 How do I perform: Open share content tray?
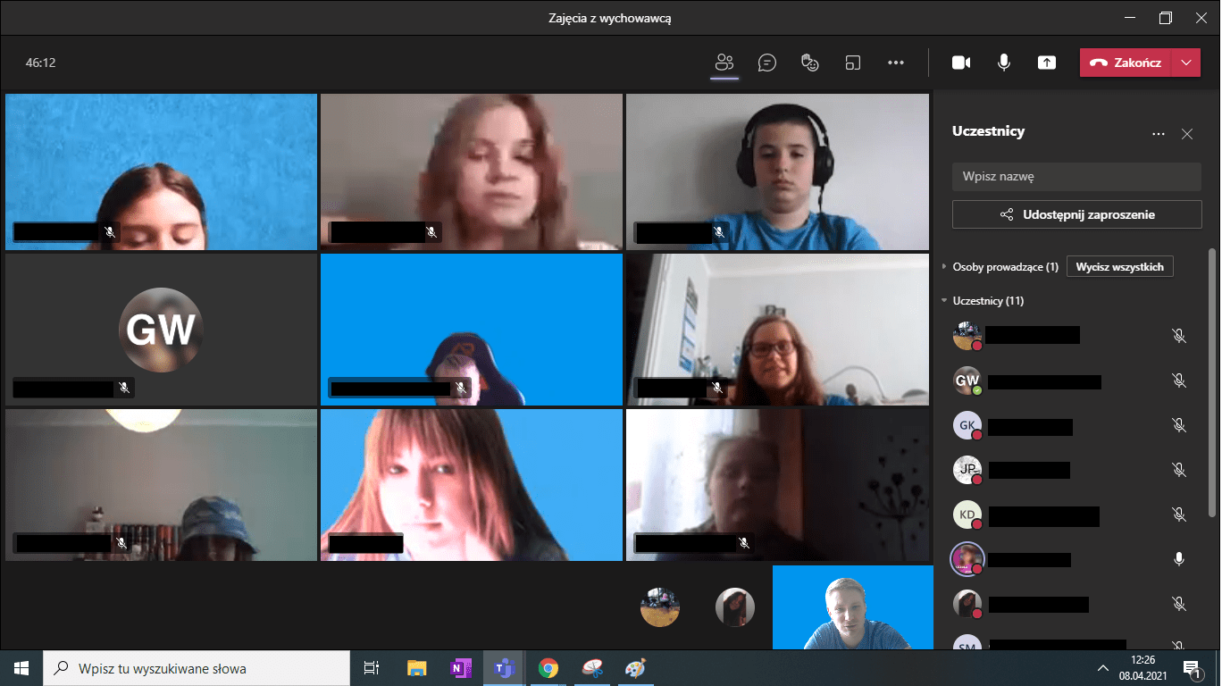tap(1047, 63)
